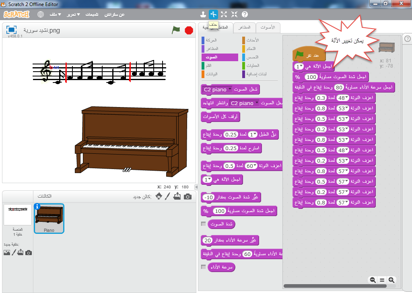Enable the شدة الصوت volume reporter checkbox
The width and height of the screenshot is (412, 293).
203,224
